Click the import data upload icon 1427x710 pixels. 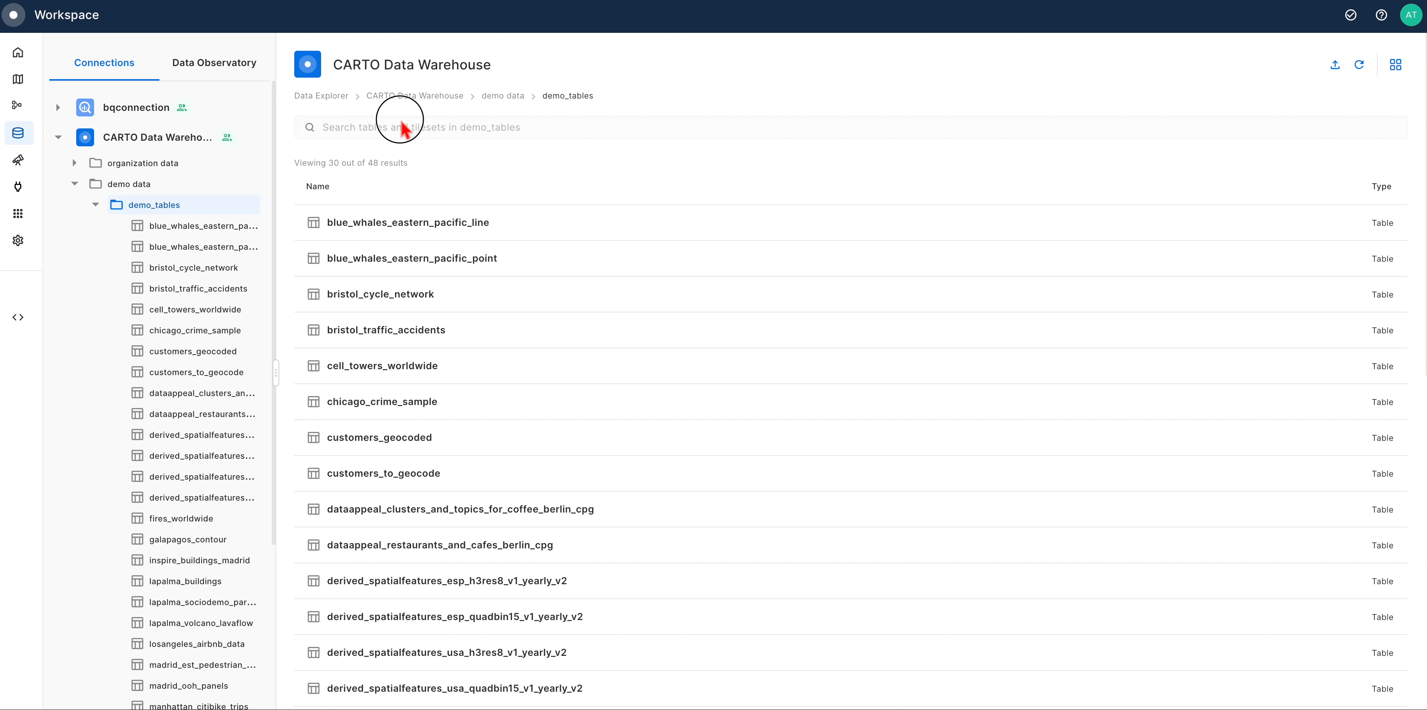click(1335, 65)
